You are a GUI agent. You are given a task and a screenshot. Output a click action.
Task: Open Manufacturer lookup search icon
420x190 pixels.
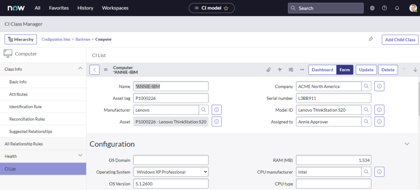coord(203,110)
